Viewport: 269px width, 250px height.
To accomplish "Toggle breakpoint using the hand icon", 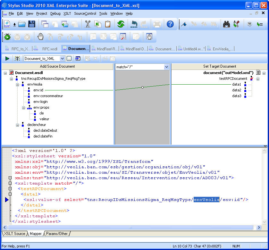I will [40, 37].
